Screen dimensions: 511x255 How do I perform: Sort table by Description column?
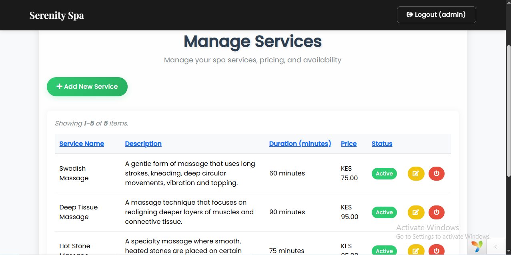coord(143,144)
